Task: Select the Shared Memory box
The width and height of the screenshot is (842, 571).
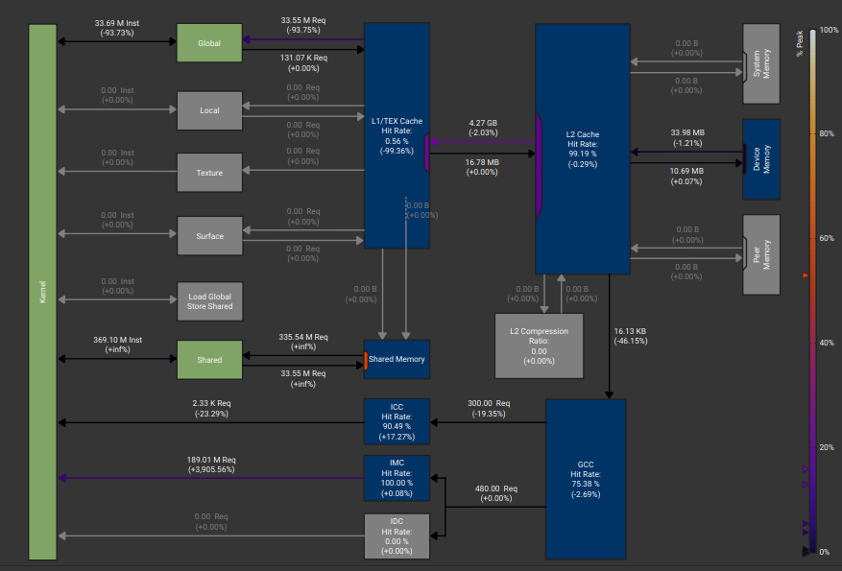Action: 397,359
